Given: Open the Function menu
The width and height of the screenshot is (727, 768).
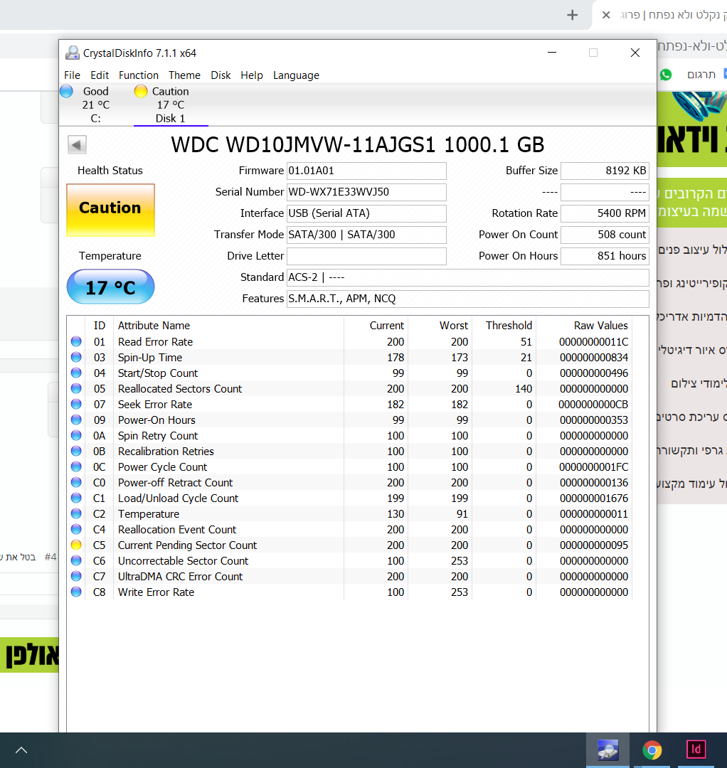Looking at the screenshot, I should [139, 75].
